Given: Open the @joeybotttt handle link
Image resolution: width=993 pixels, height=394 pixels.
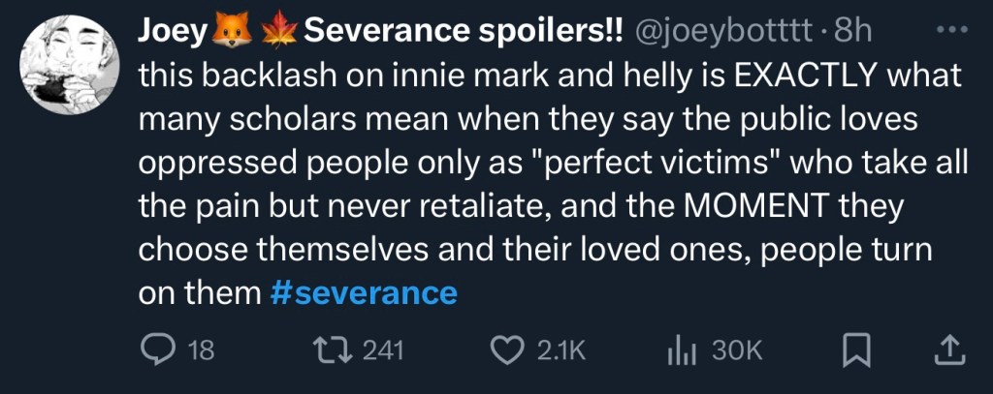Looking at the screenshot, I should 721,32.
